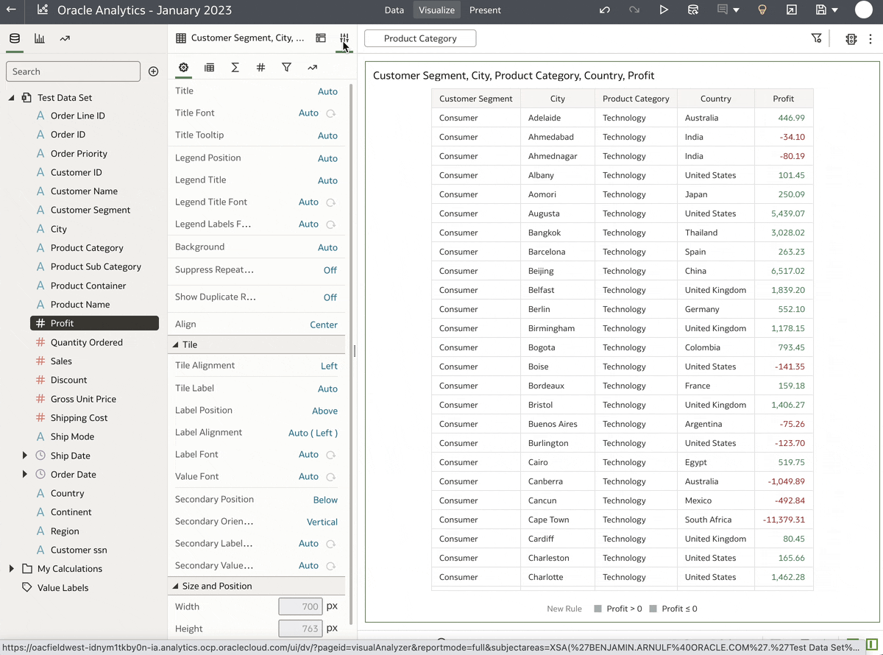
Task: Toggle Suppress Repeat values Off setting
Action: [330, 270]
